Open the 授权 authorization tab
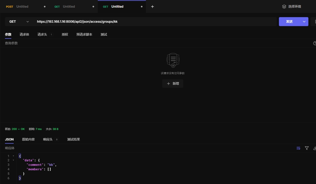 [x=65, y=35]
